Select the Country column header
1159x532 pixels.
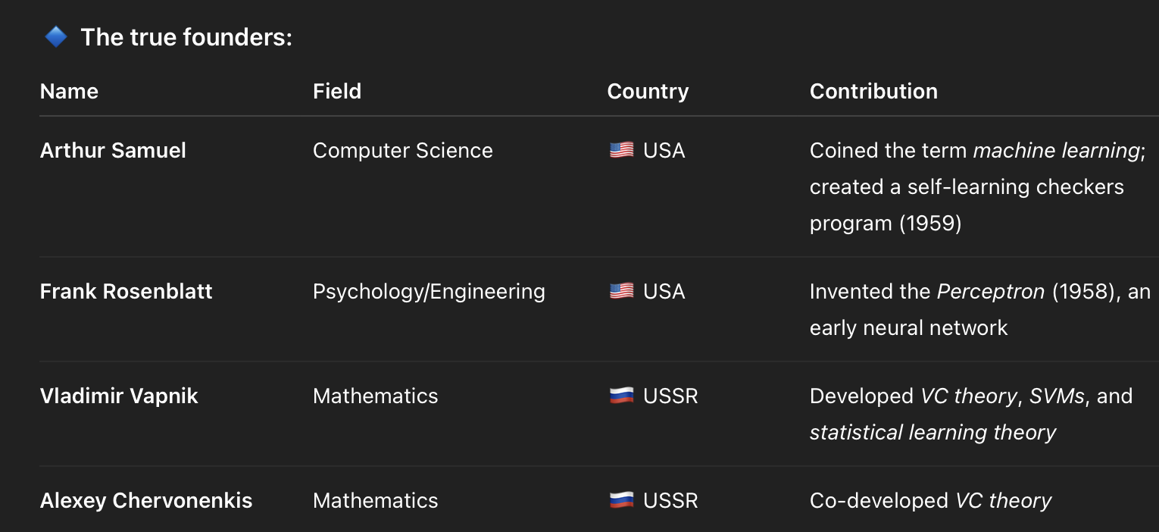click(x=648, y=91)
